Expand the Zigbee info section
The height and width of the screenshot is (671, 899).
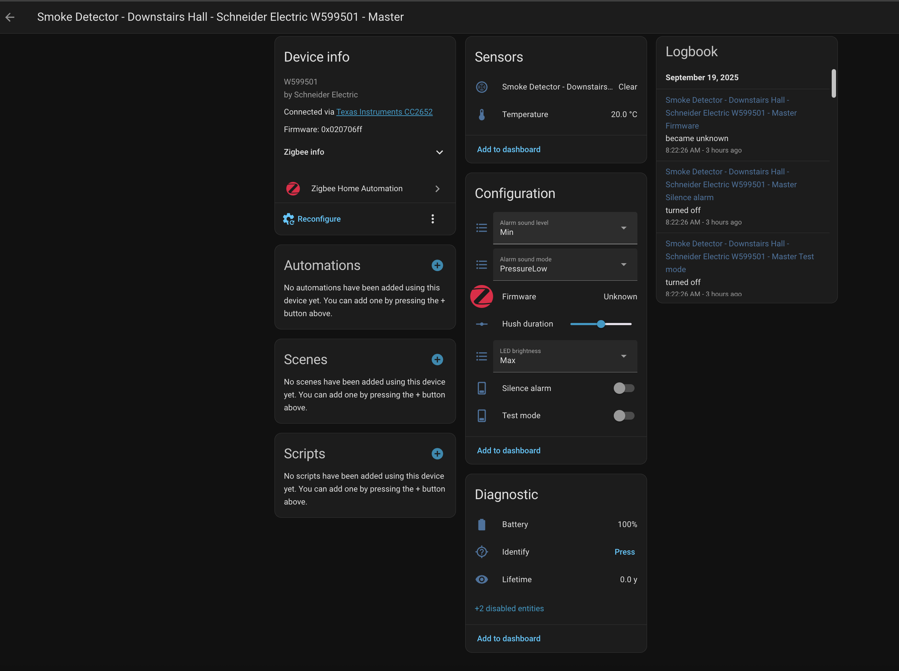click(439, 152)
